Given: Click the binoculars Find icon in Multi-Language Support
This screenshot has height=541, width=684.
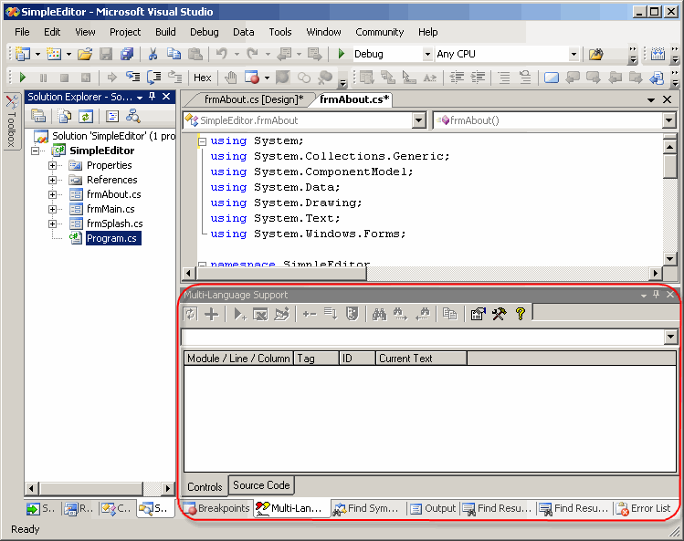Looking at the screenshot, I should [x=379, y=314].
